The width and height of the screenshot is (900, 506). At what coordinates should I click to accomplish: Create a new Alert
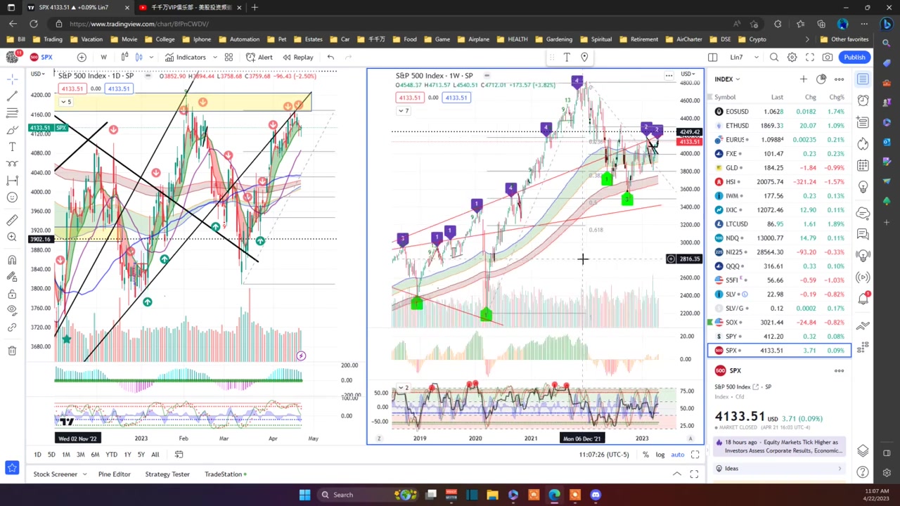click(x=259, y=57)
